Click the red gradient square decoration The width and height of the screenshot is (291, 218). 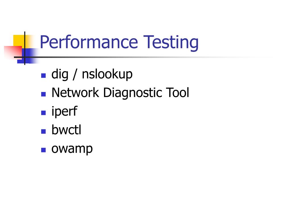click(13, 53)
